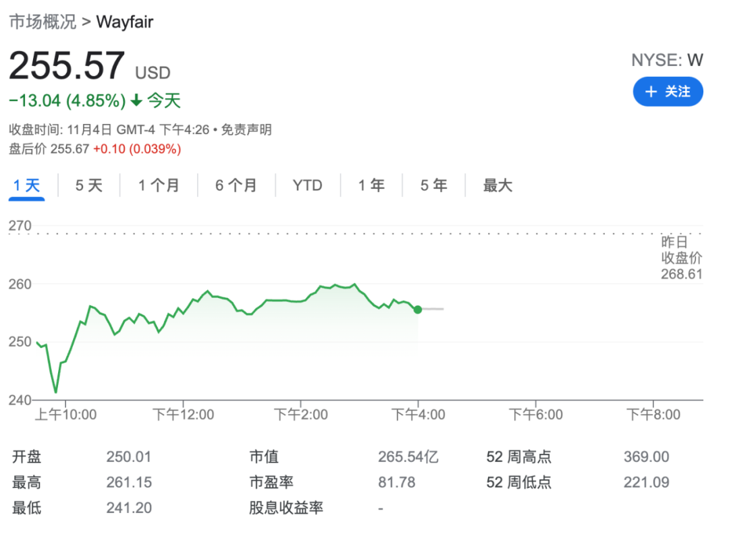Image resolution: width=729 pixels, height=534 pixels.
Task: Click the 52 周低点 value 221.09
Action: [646, 483]
